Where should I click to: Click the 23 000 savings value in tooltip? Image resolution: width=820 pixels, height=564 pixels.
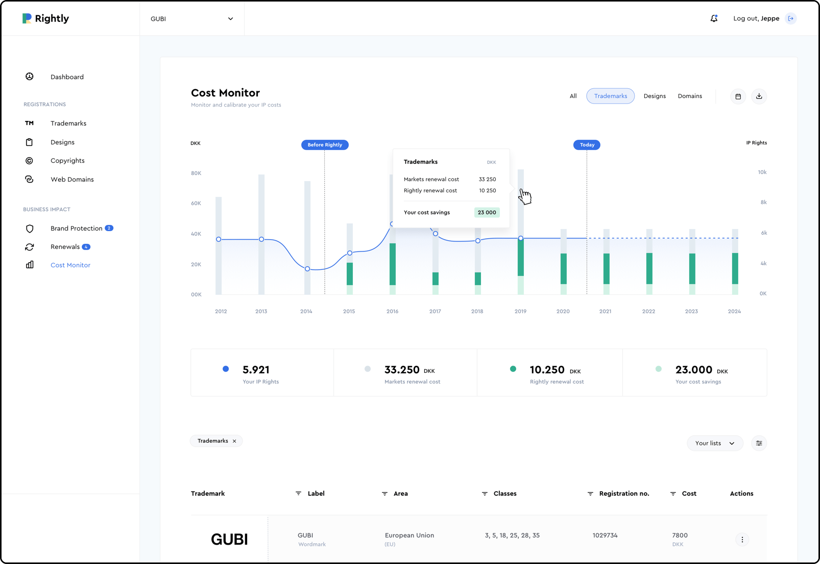click(487, 213)
